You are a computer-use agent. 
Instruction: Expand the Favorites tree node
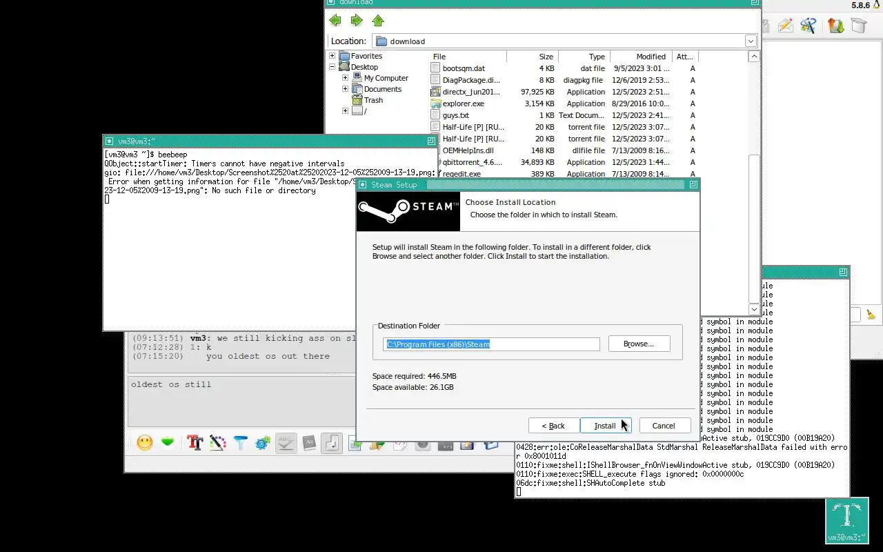click(332, 56)
